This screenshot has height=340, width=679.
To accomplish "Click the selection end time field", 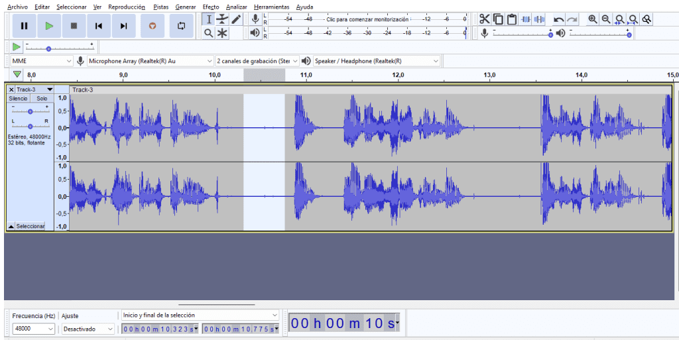I will coord(240,329).
